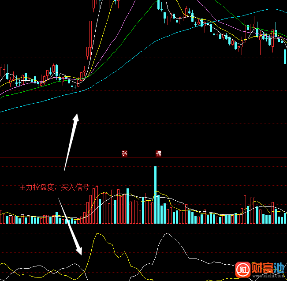287x281 pixels.
Task: Click the 涨 marker tag
Action: pyautogui.click(x=124, y=154)
